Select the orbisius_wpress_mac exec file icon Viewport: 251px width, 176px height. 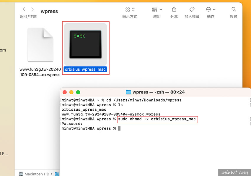click(x=85, y=44)
